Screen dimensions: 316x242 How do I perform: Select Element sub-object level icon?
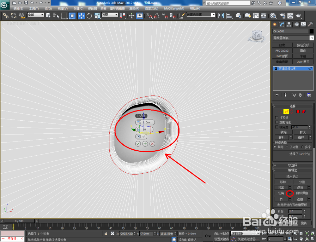tap(304, 112)
